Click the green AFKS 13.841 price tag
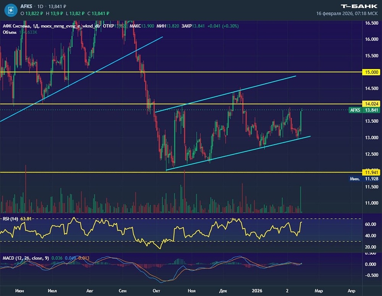Screen dimensions: 382x296 (x=364, y=110)
